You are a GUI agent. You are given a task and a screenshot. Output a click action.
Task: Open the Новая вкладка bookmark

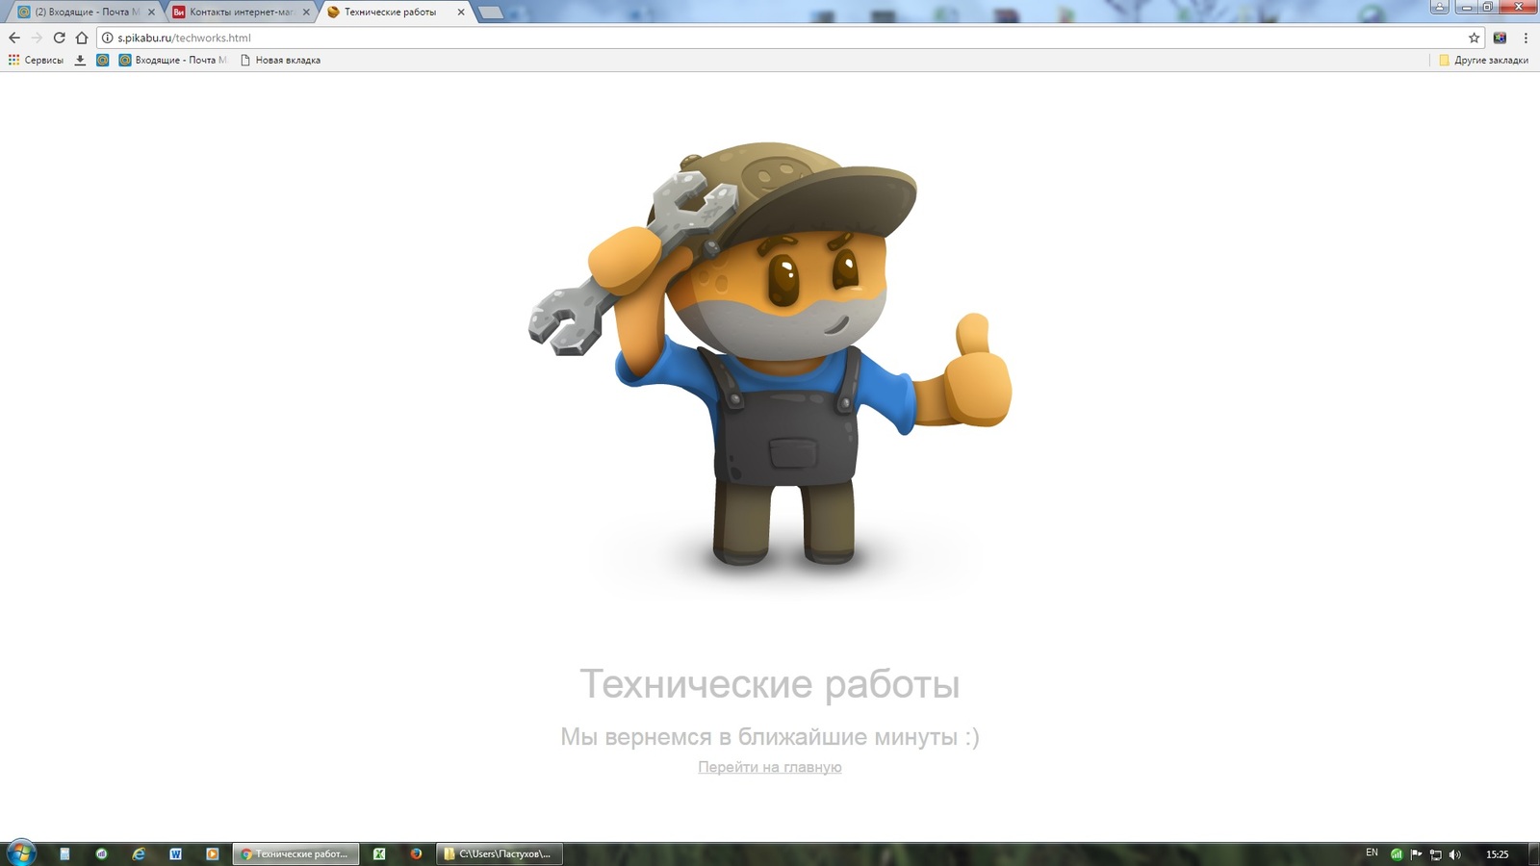tap(280, 60)
